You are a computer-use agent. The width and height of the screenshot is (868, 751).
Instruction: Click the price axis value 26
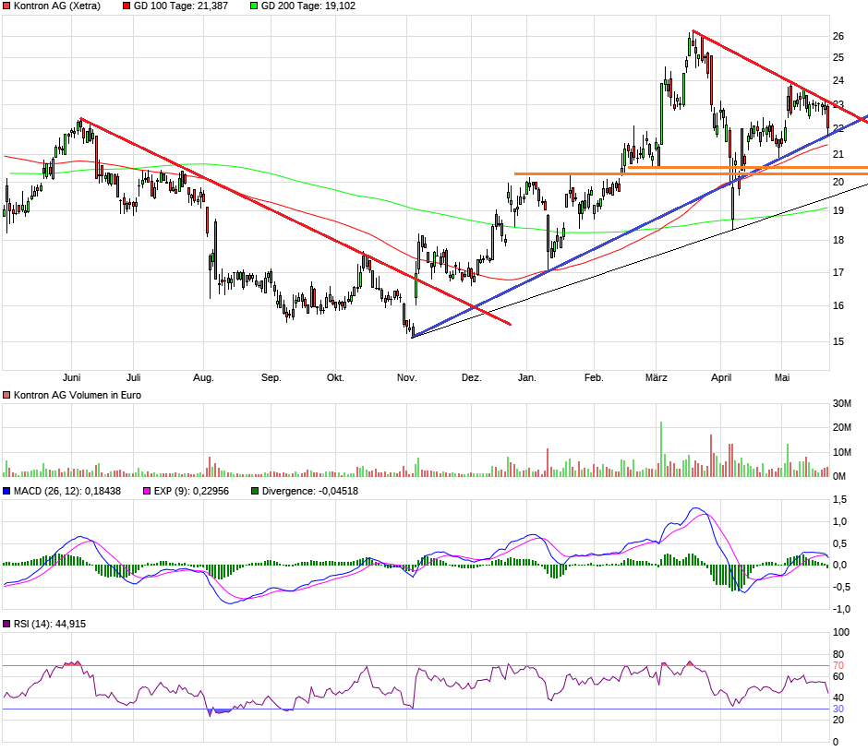click(838, 37)
